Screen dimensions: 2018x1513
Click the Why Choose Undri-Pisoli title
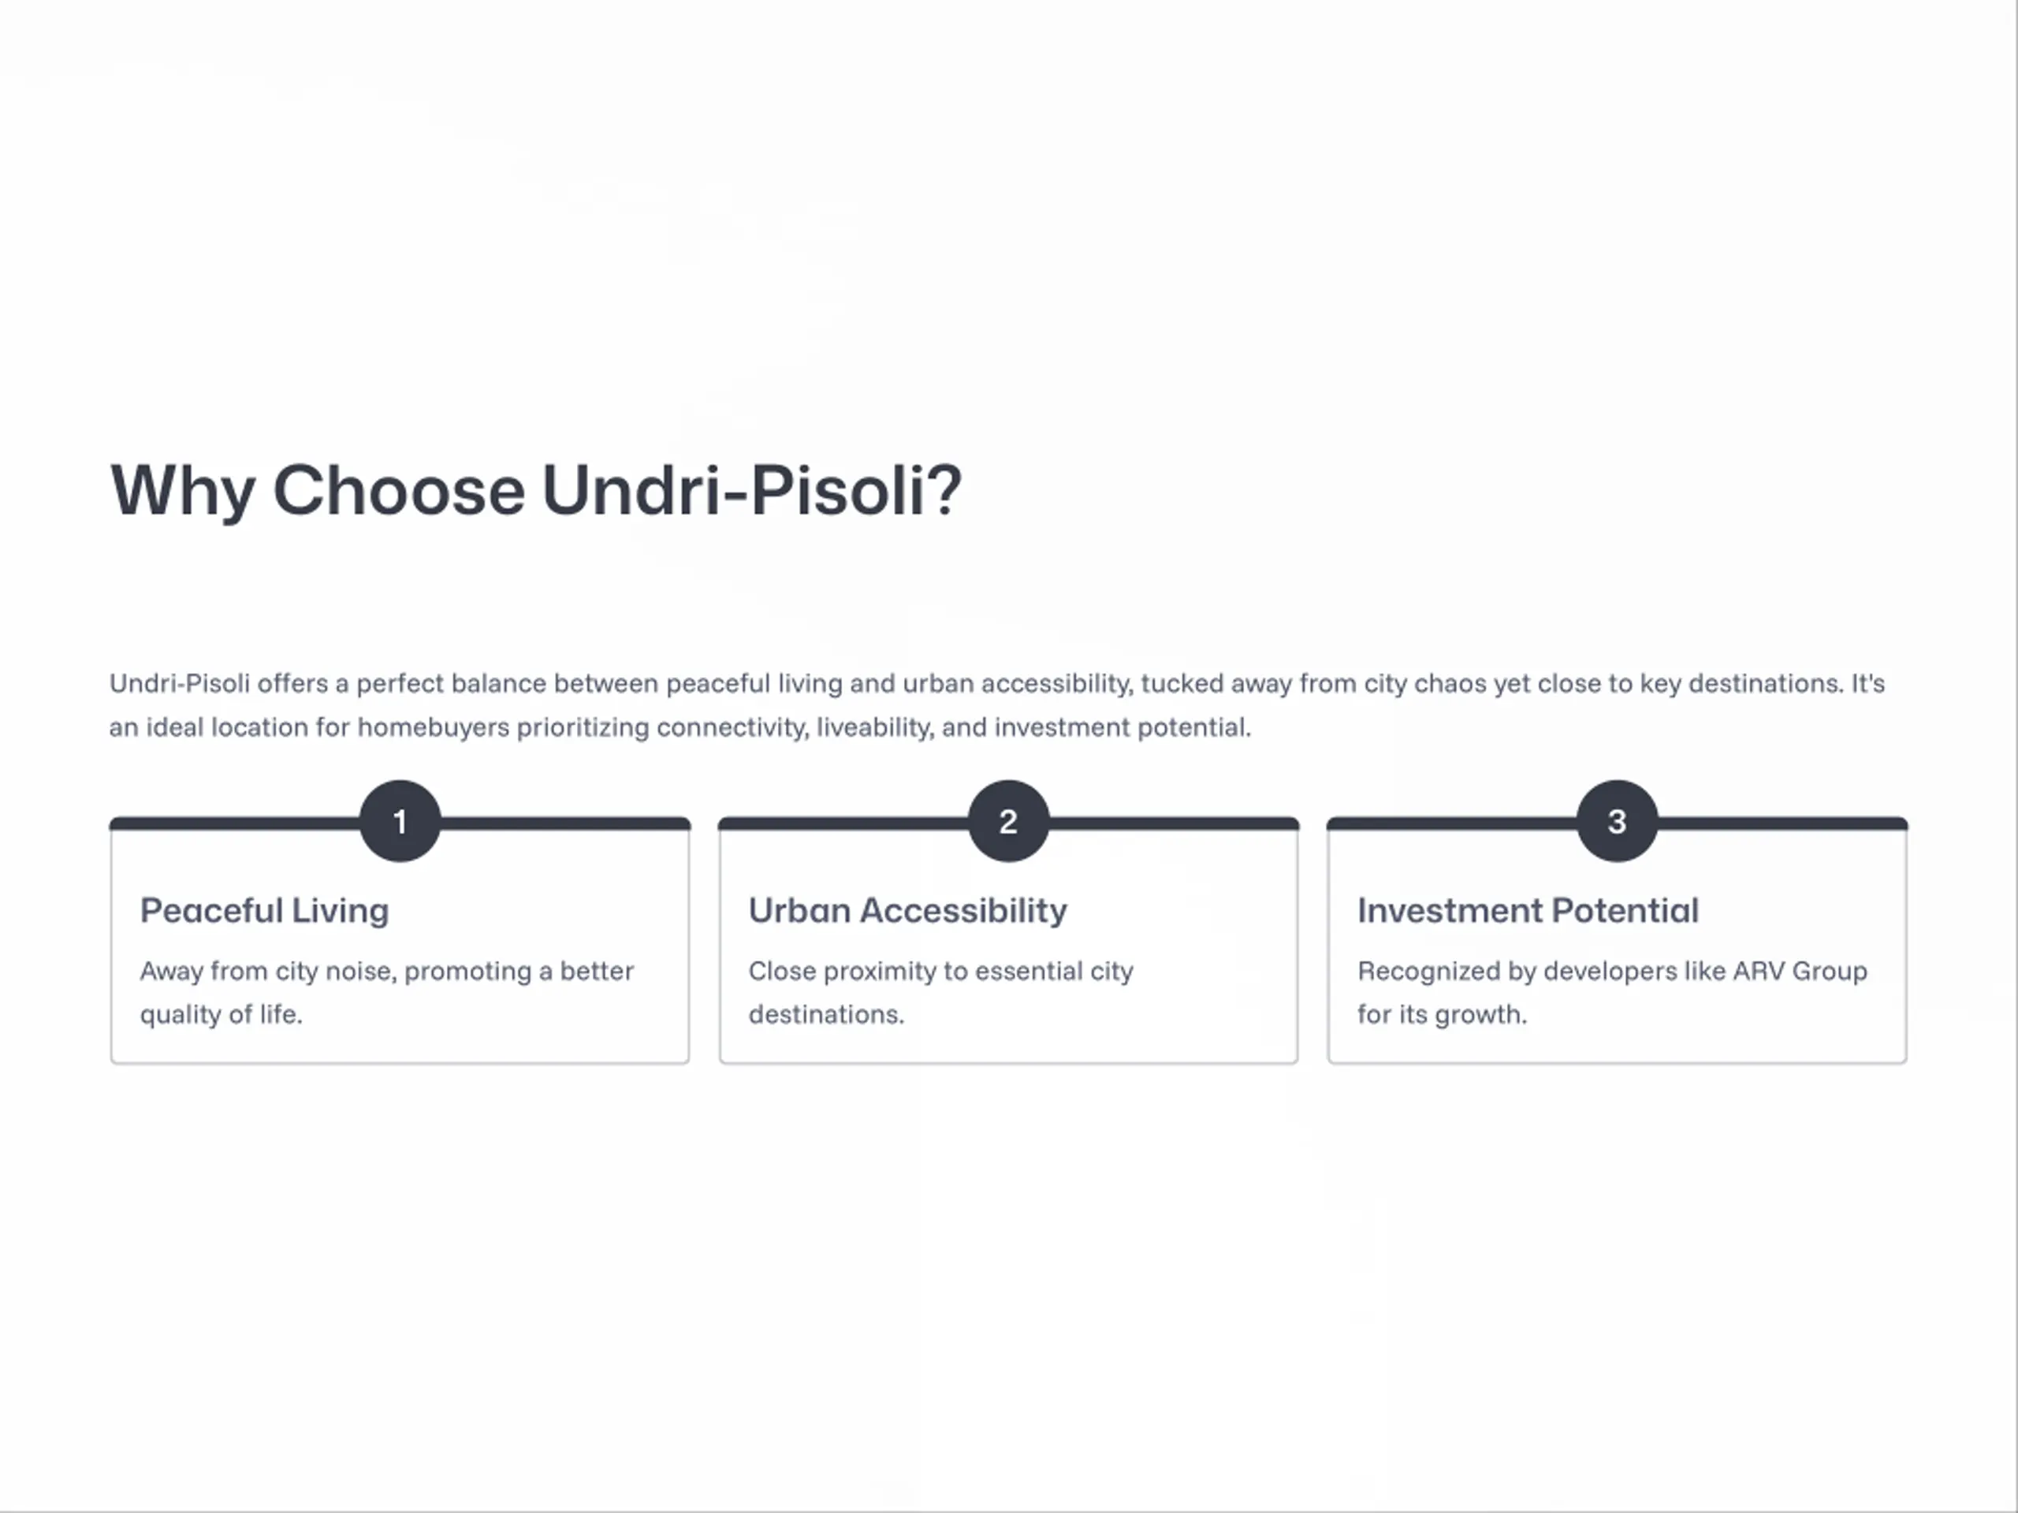point(535,491)
